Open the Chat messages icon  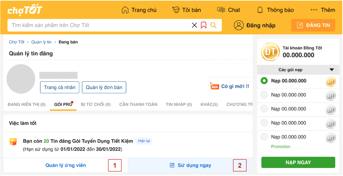[x=221, y=10]
